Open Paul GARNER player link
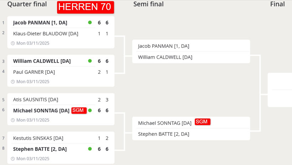Image resolution: width=292 pixels, height=165 pixels. tap(34, 72)
